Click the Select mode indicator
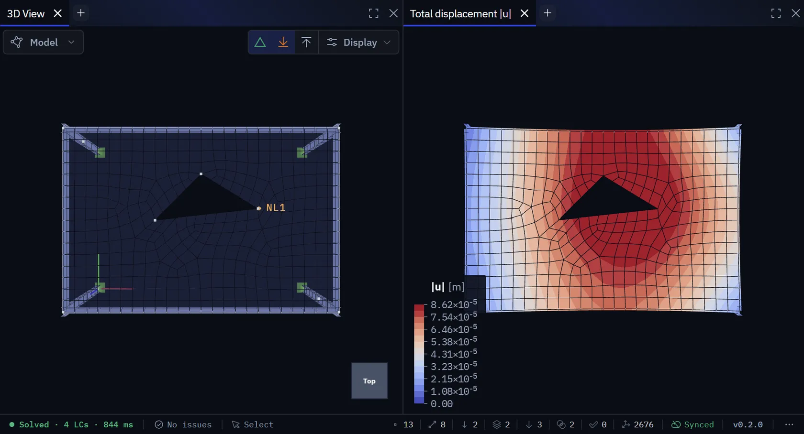Viewport: 804px width, 434px height. (x=253, y=424)
